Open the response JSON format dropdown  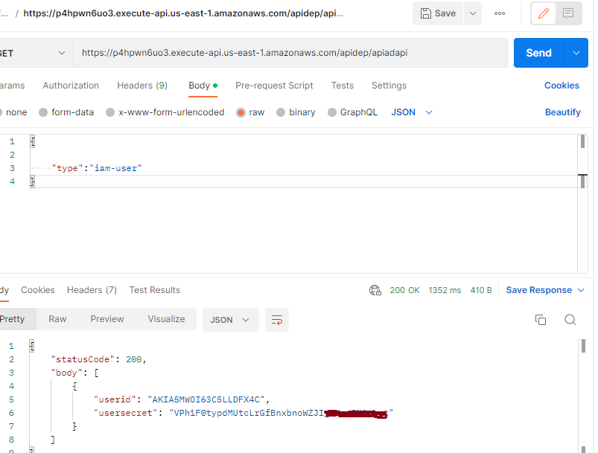coord(230,320)
